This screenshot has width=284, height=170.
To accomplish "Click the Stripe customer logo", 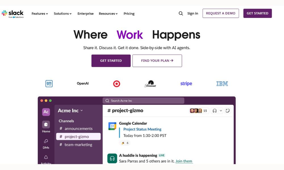I will tap(186, 84).
